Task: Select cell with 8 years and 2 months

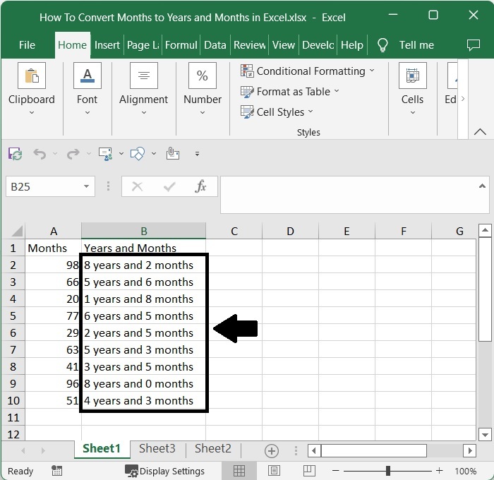Action: (x=144, y=265)
